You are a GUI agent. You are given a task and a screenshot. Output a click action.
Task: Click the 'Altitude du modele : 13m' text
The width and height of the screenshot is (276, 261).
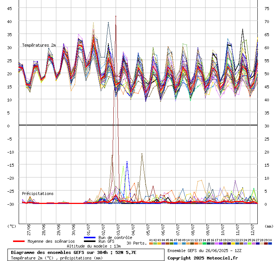(x=94, y=246)
